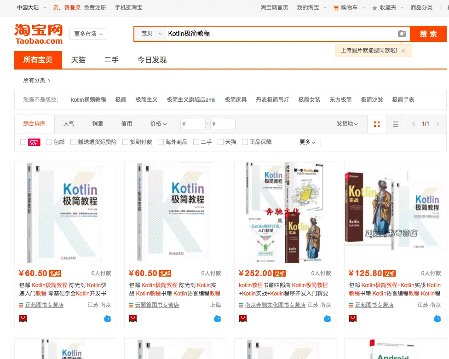Open the ¥125.80 Kotlin实战 thumbnail
The width and height of the screenshot is (449, 359).
point(395,213)
